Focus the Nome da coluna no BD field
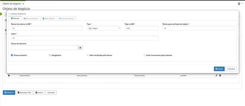 click(47, 28)
